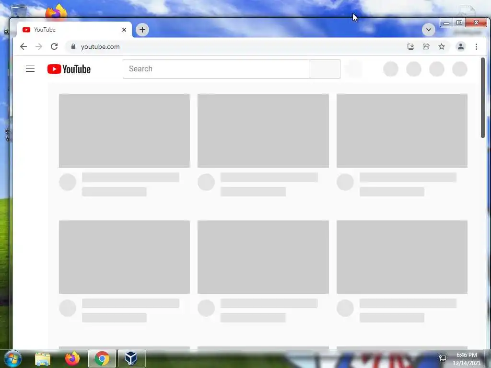Open File Explorer from the taskbar
Viewport: 491px width, 368px height.
click(x=43, y=359)
